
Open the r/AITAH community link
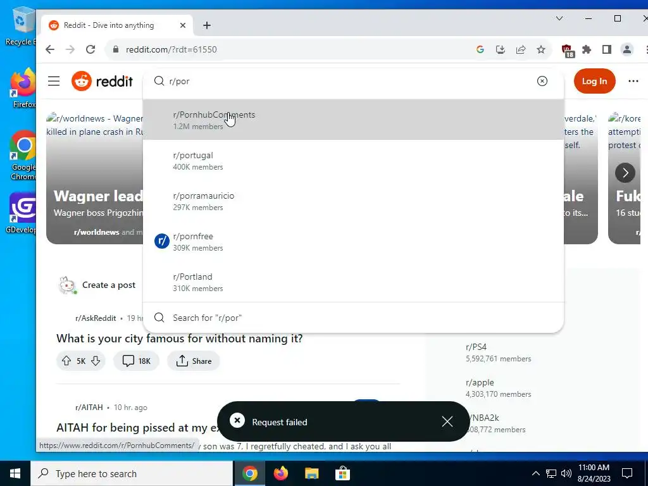89,407
